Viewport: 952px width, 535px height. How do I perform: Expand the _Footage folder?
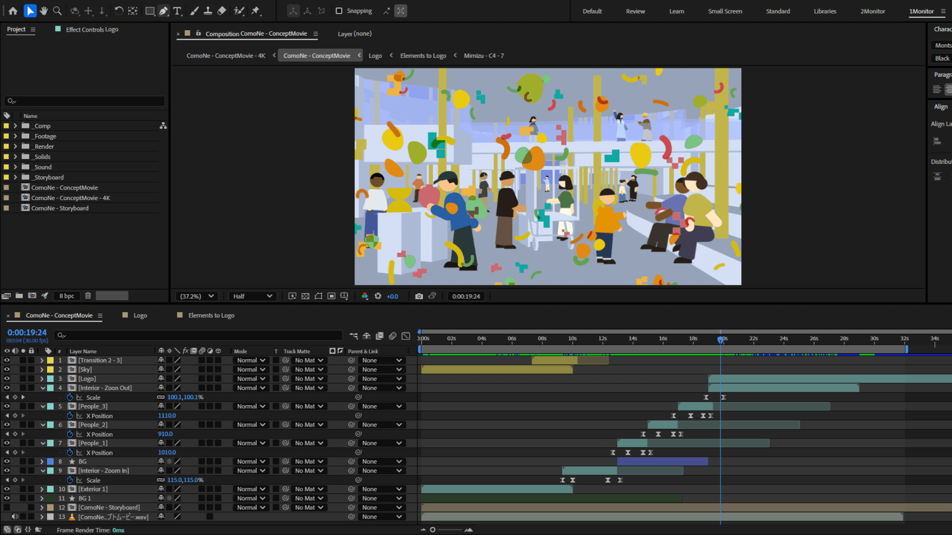pyautogui.click(x=15, y=136)
